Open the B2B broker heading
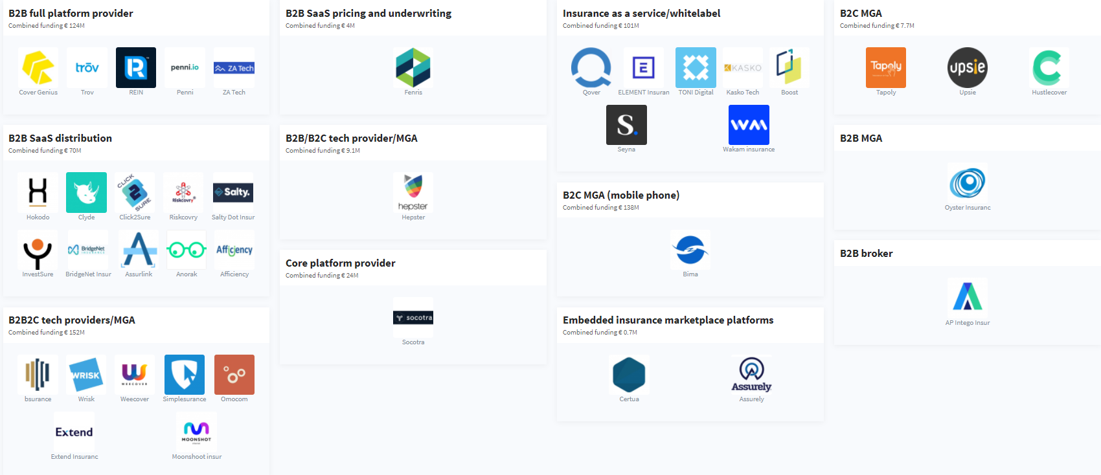The width and height of the screenshot is (1101, 475). [x=867, y=253]
